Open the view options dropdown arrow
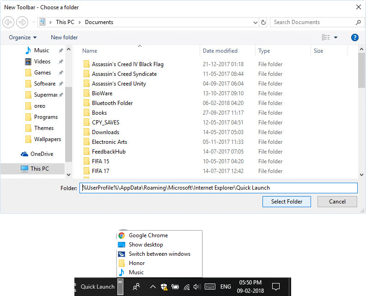Viewport: 366px width, 296px height. [335, 37]
